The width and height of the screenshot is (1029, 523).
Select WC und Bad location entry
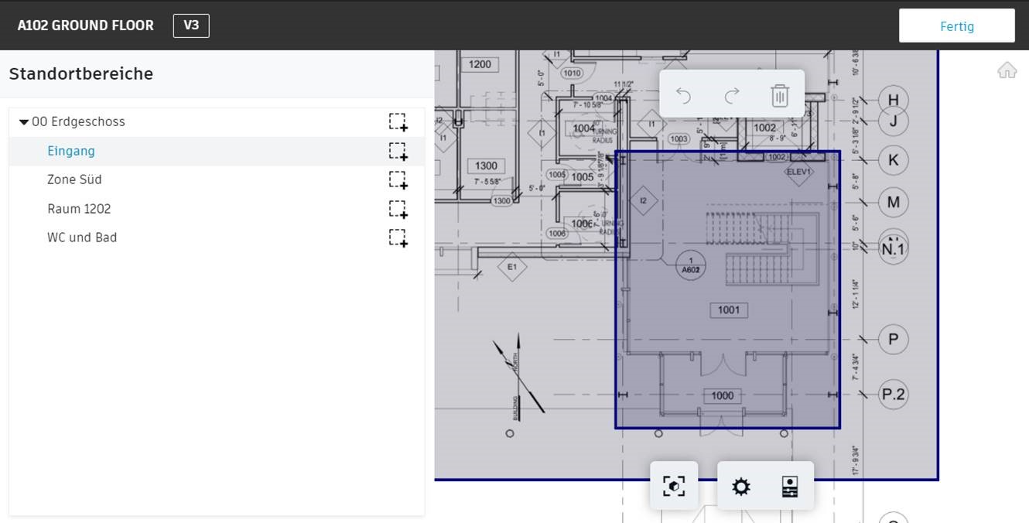[82, 238]
